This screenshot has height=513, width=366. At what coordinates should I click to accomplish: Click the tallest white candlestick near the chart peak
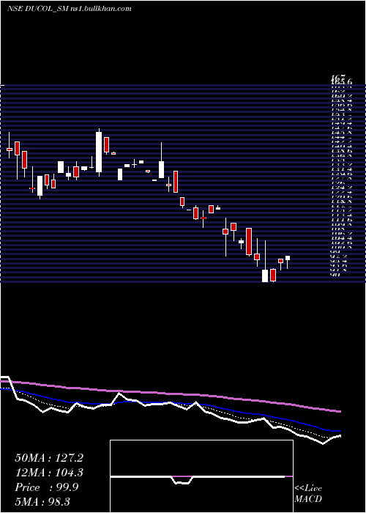99,152
